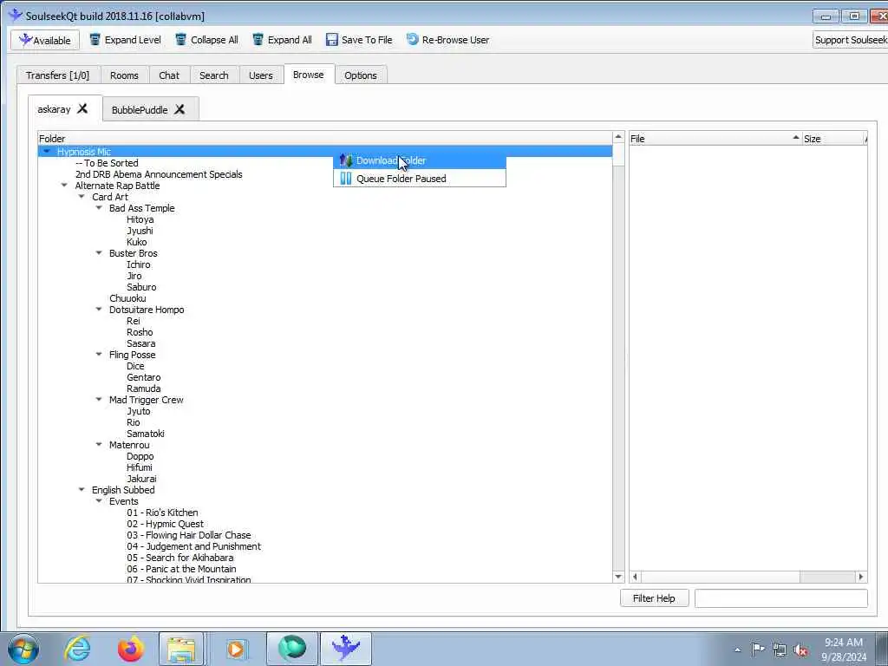This screenshot has height=666, width=888.
Task: Collapse the Mad Trigger Crew folder
Action: coord(99,399)
